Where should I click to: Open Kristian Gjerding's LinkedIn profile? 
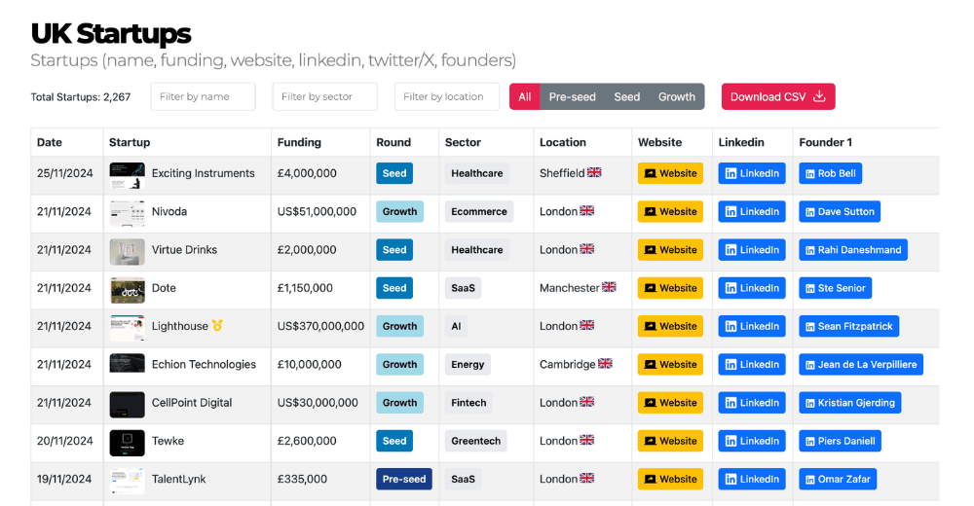(x=849, y=403)
